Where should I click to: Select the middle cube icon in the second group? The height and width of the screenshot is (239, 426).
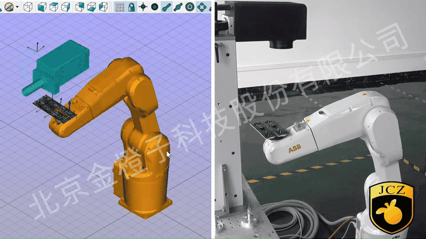point(91,7)
